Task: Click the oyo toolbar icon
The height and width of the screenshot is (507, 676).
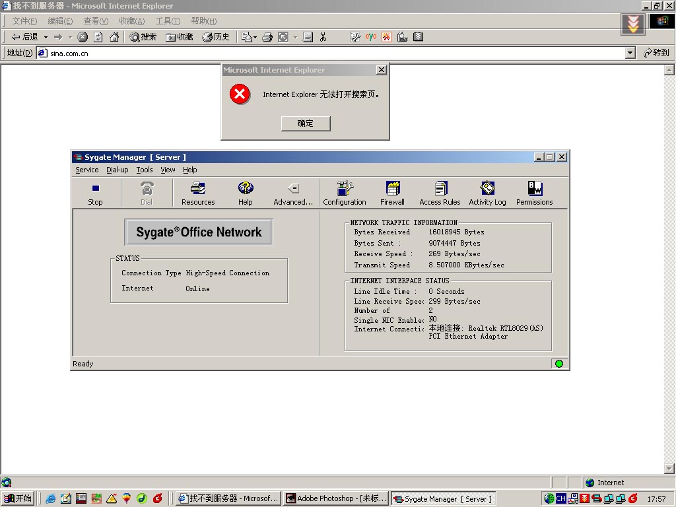Action: 371,37
